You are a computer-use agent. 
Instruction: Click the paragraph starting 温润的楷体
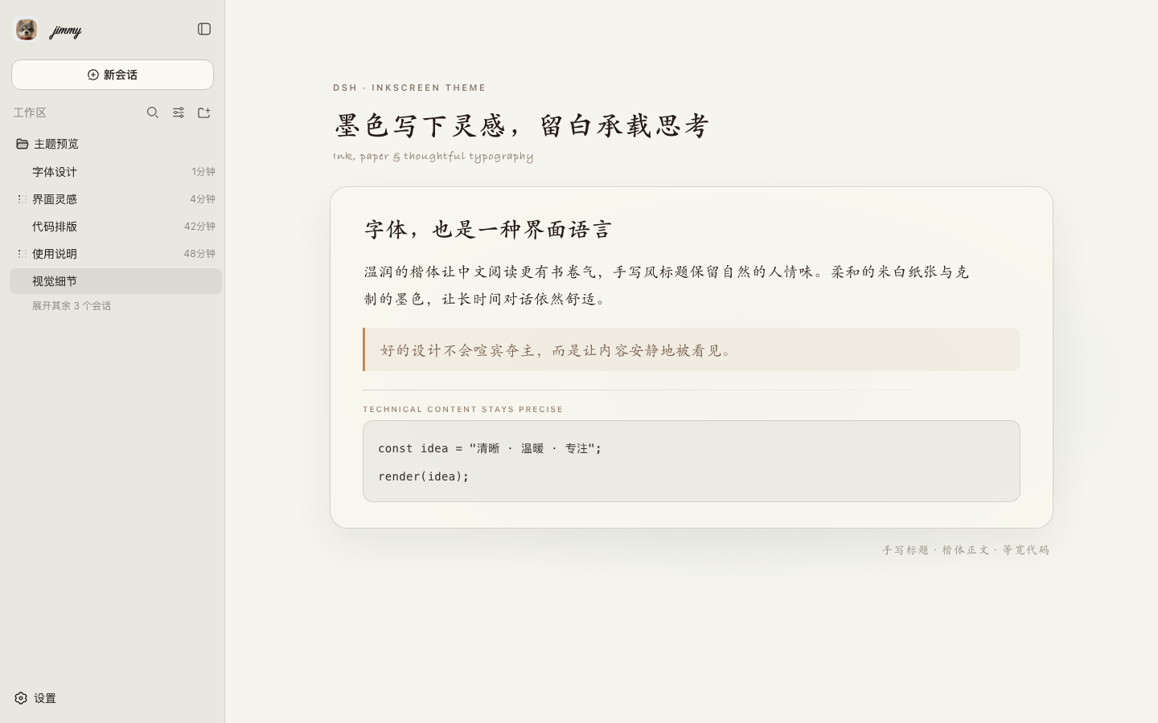pos(667,285)
